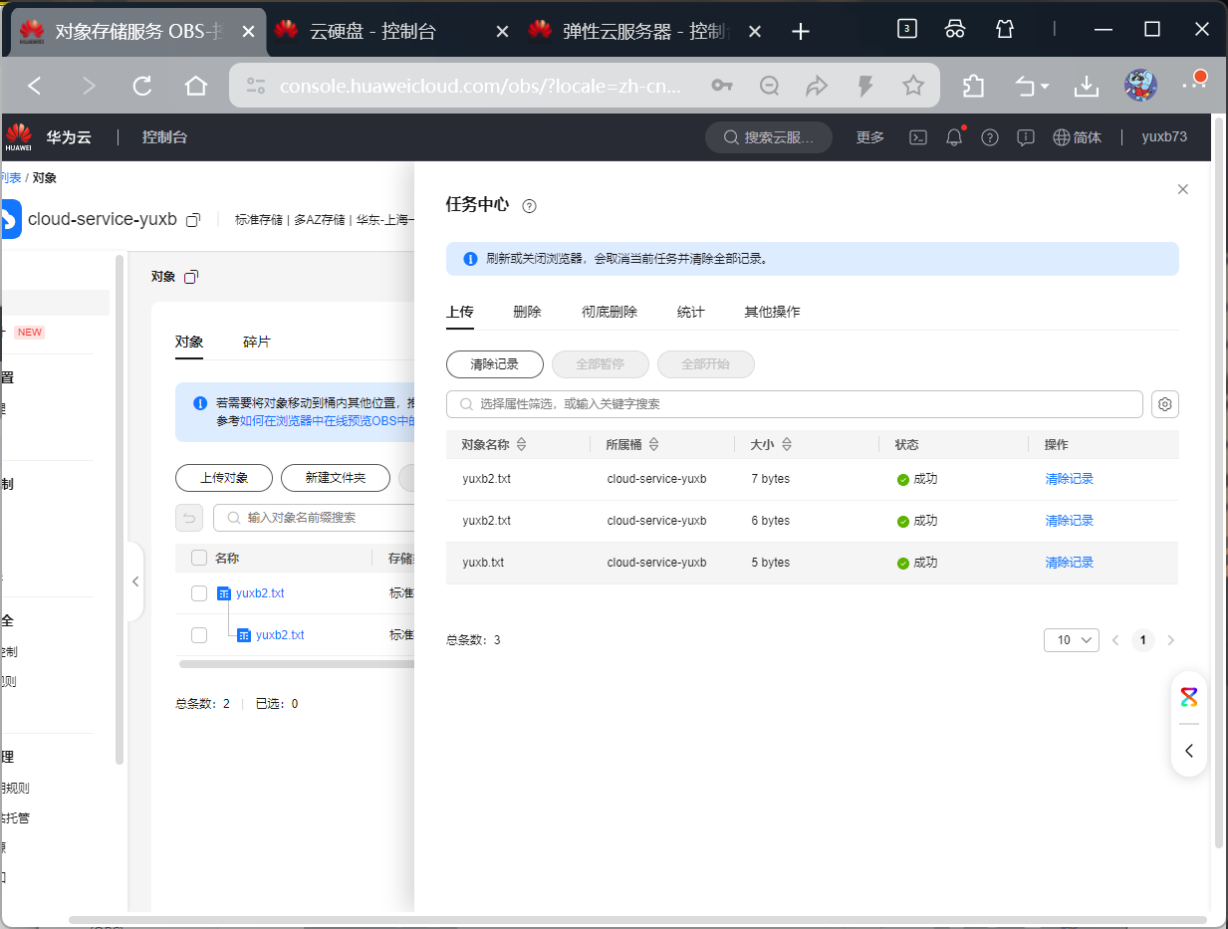This screenshot has height=929, width=1228.
Task: Click the lightning bolt icon
Action: click(x=865, y=87)
